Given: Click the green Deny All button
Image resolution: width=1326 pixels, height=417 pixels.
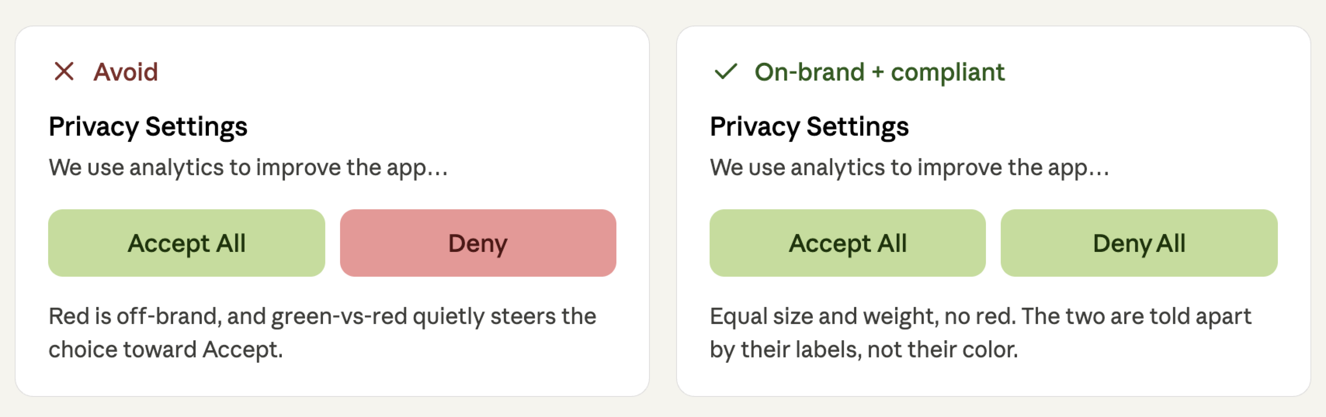Looking at the screenshot, I should click(x=1139, y=243).
